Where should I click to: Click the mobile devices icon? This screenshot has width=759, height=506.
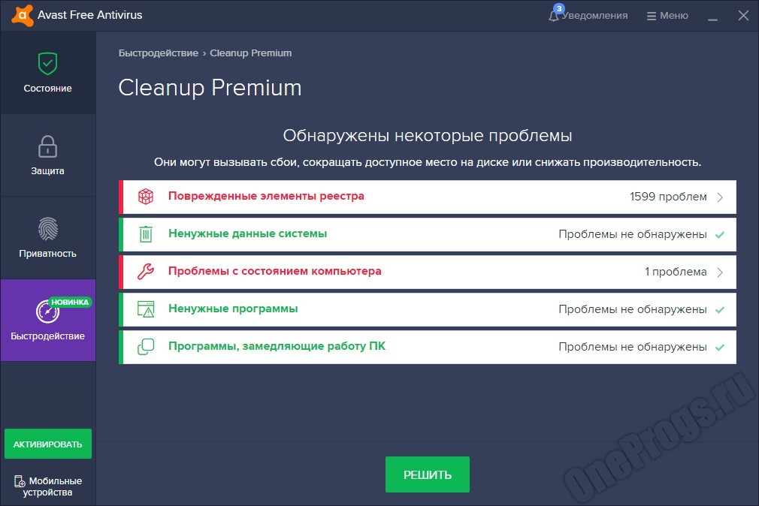[x=20, y=481]
